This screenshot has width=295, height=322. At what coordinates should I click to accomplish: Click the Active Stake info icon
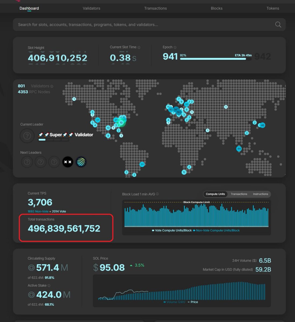tap(49, 286)
